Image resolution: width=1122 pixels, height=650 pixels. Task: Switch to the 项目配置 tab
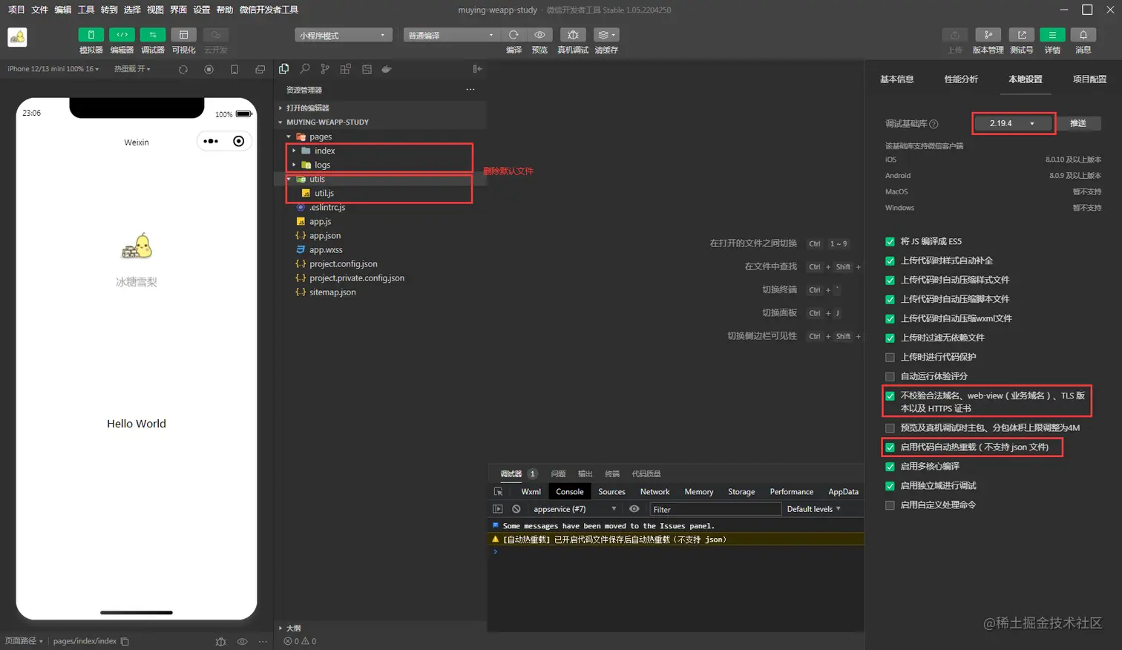click(x=1089, y=79)
